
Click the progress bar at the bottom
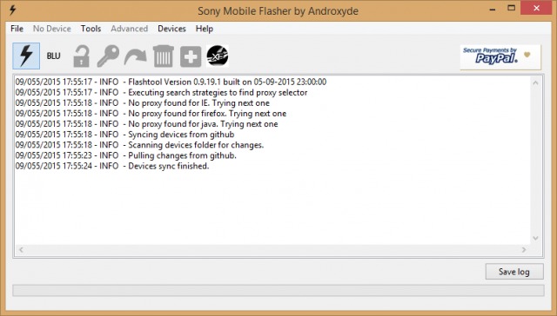pos(278,291)
